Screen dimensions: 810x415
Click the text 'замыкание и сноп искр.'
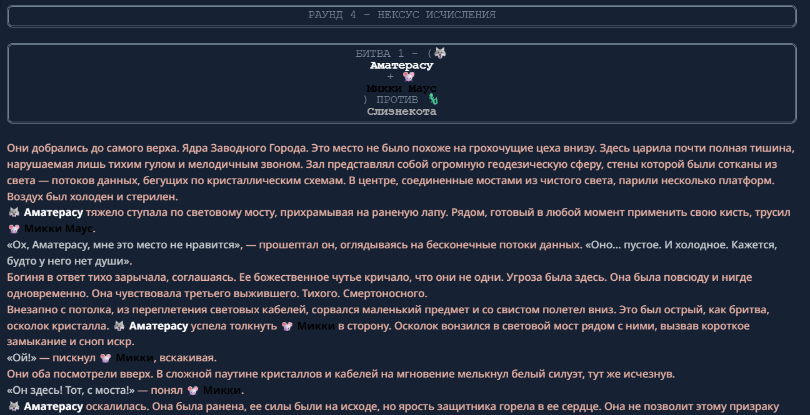coord(71,343)
